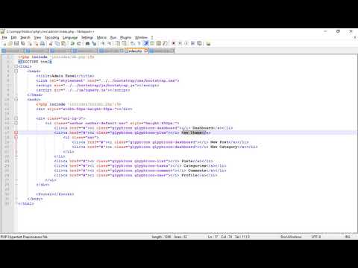This screenshot has width=358, height=268.
Task: Click the Copy toolbar icon
Action: pyautogui.click(x=57, y=43)
